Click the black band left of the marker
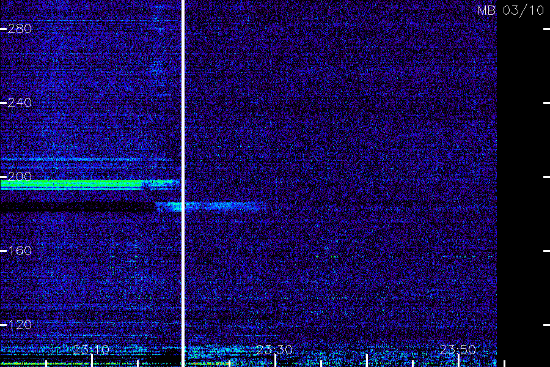 coord(77,206)
